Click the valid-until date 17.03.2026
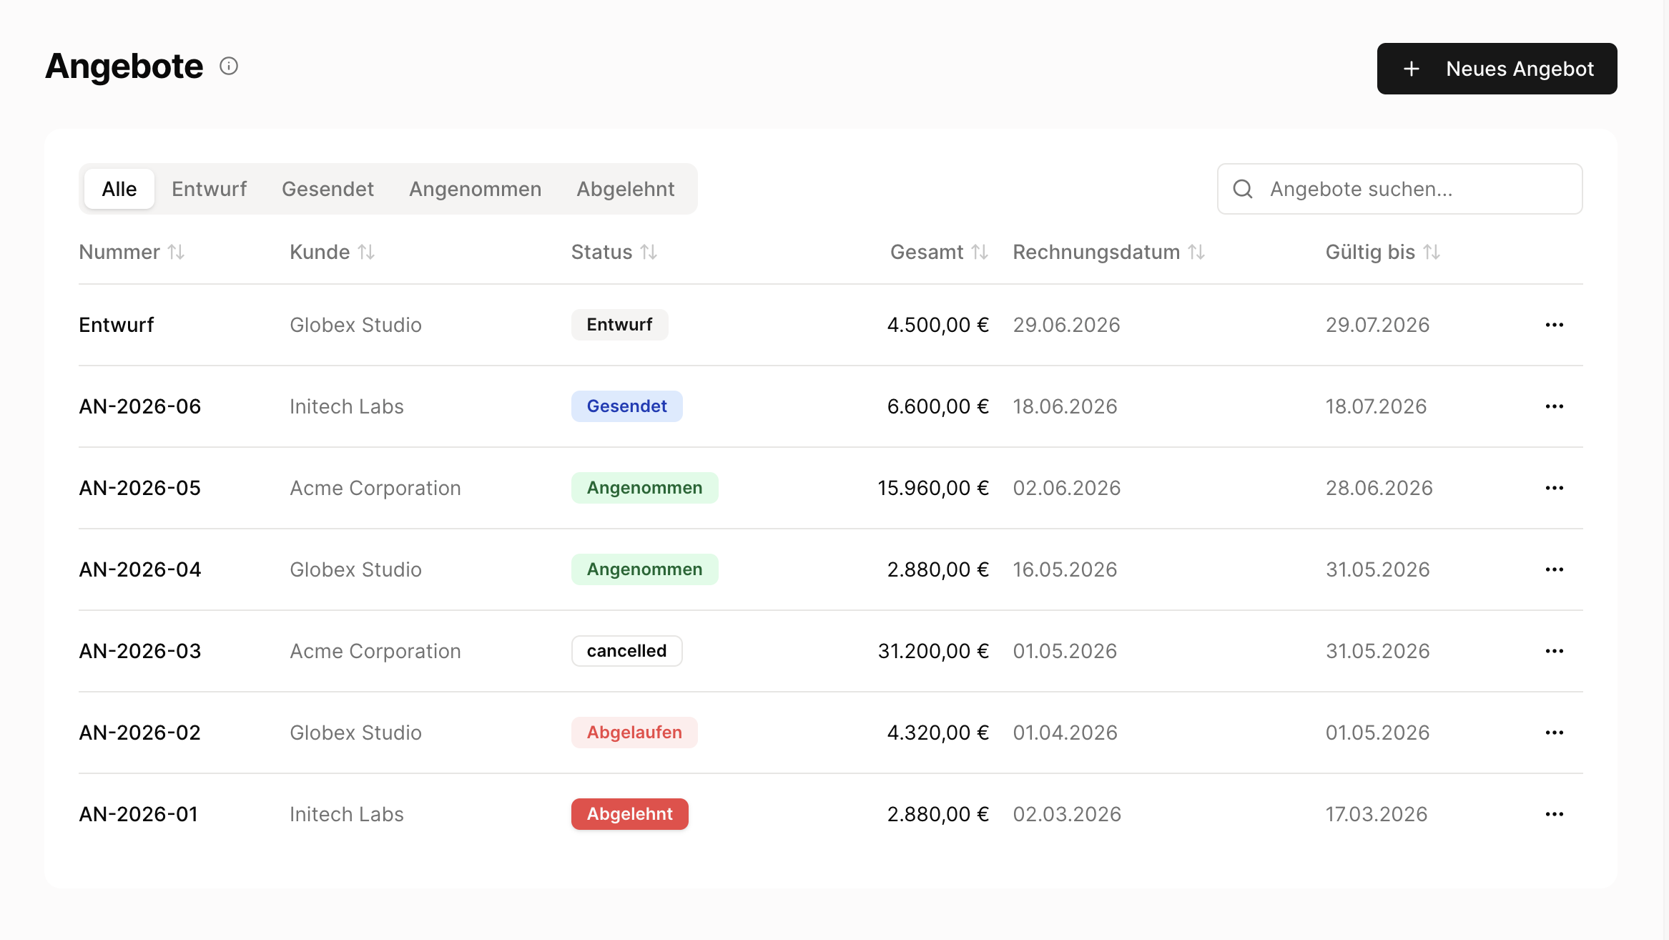The width and height of the screenshot is (1669, 940). pos(1377,814)
